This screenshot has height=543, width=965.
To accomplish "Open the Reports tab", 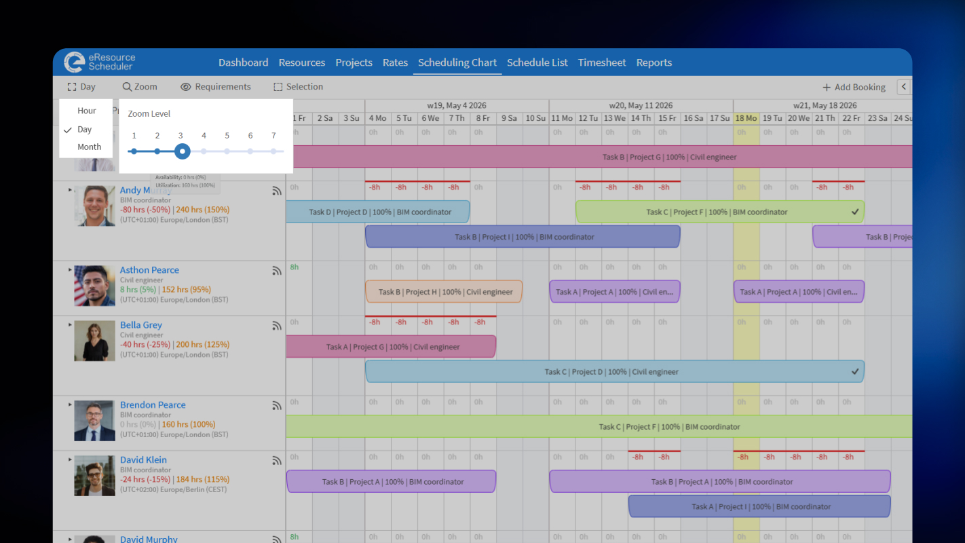I will pyautogui.click(x=654, y=62).
